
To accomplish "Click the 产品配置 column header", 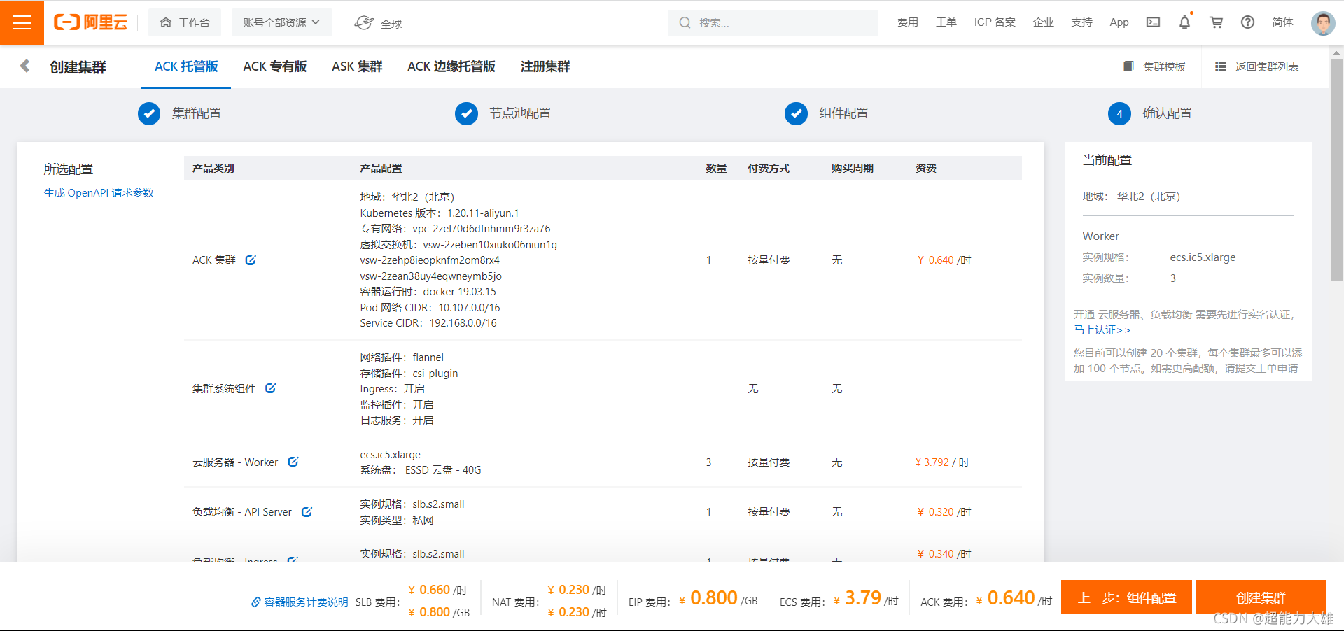I will tap(381, 169).
